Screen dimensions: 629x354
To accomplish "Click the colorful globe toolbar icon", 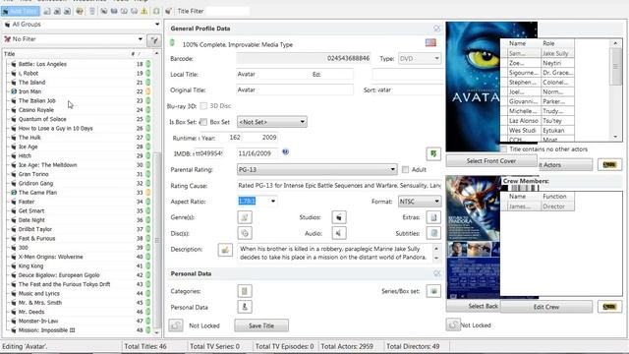I will point(80,11).
